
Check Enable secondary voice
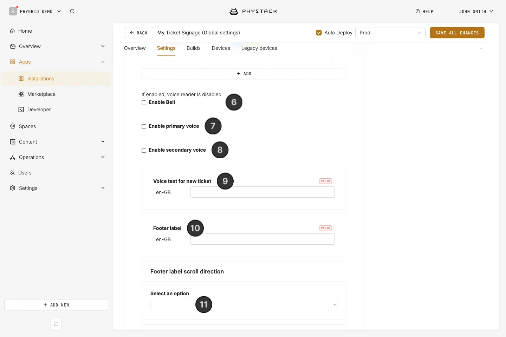tap(144, 151)
